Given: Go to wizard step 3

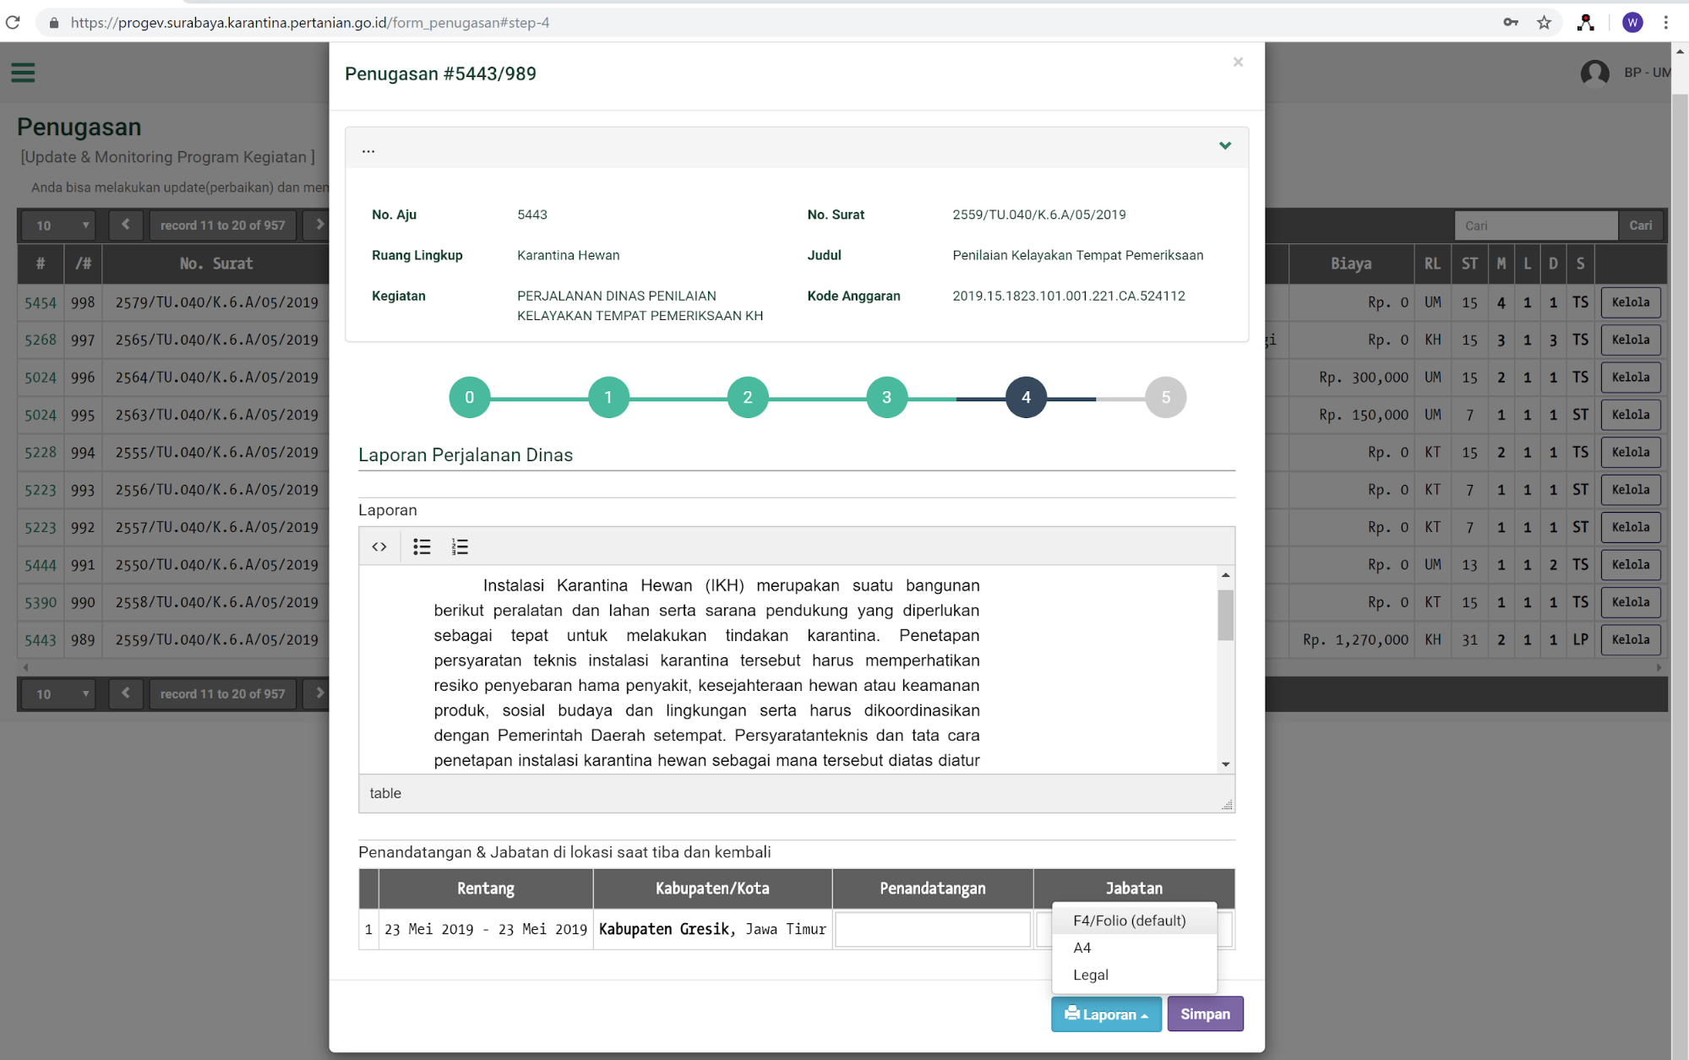Looking at the screenshot, I should 886,397.
